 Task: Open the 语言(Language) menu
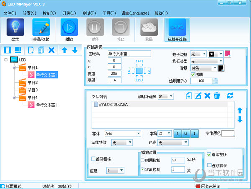pyautogui.click(x=135, y=13)
